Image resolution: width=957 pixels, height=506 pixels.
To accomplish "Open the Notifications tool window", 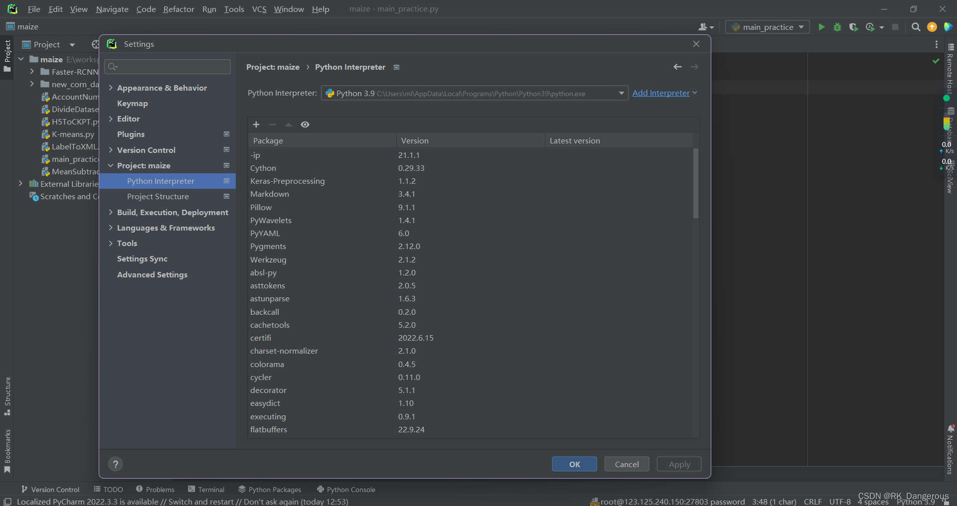I will tap(951, 450).
